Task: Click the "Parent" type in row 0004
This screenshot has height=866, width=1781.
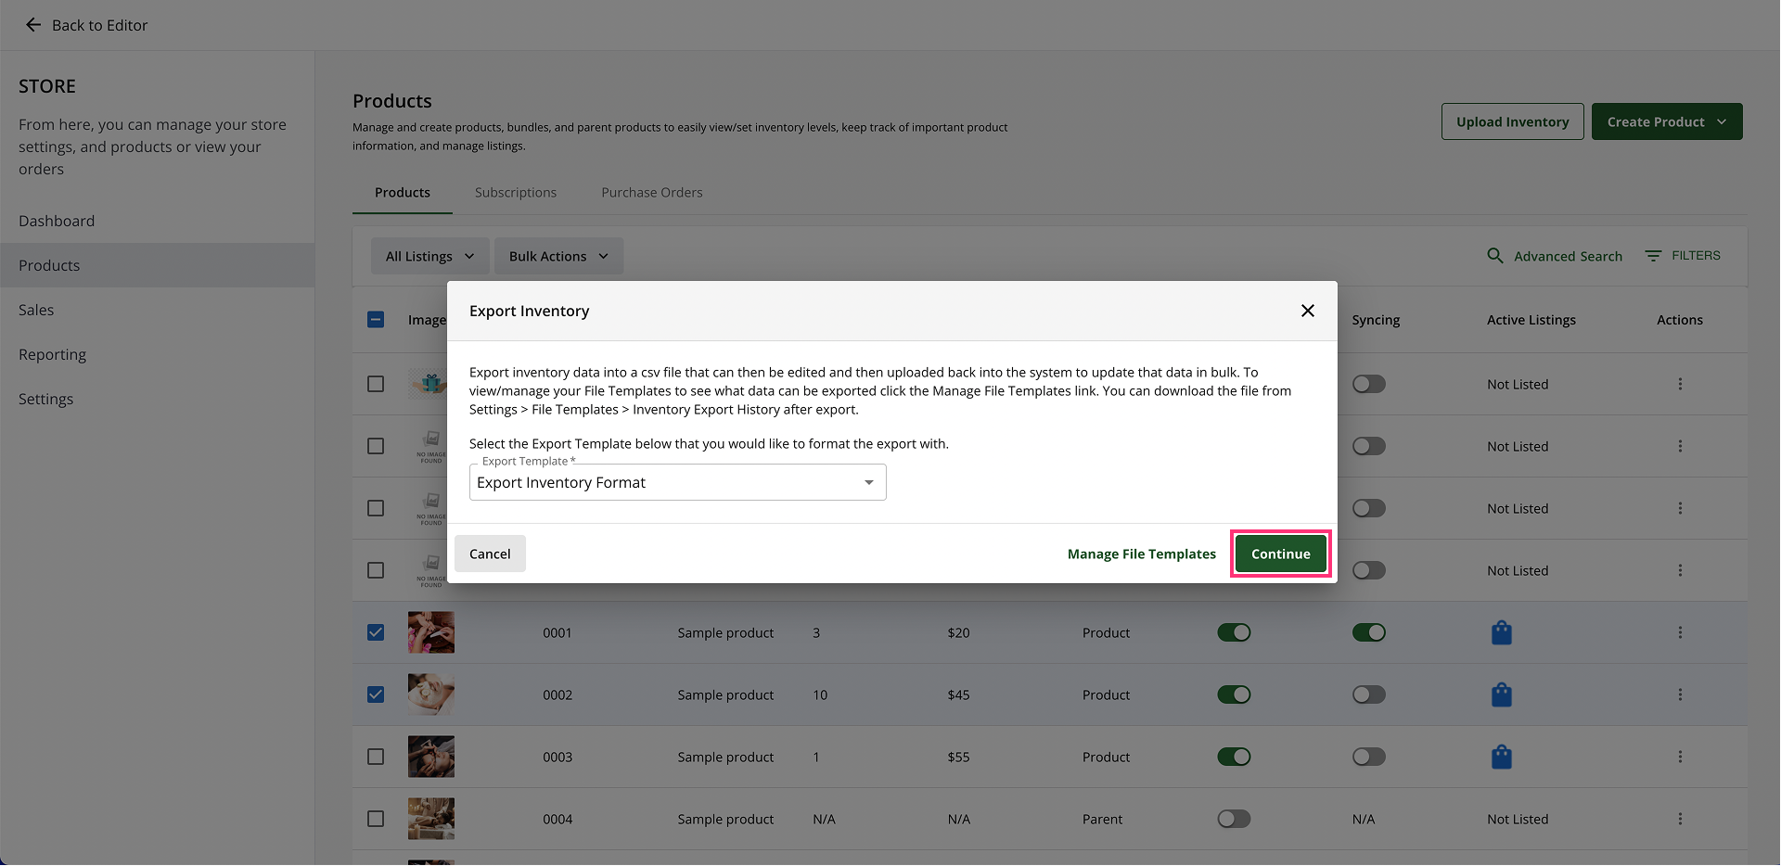Action: click(x=1102, y=819)
